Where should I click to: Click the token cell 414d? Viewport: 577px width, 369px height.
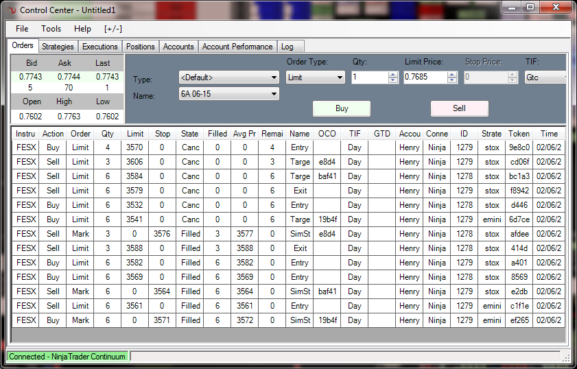[519, 248]
